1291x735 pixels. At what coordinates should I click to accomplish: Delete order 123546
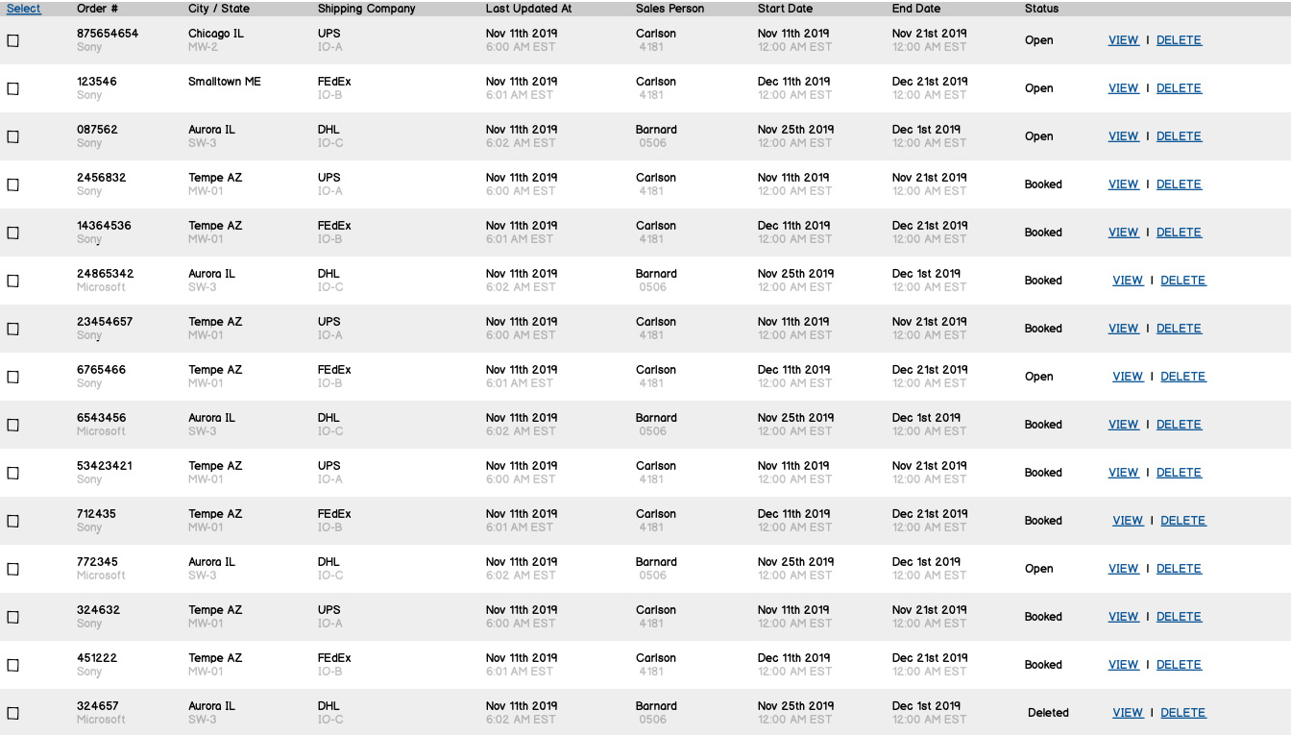(x=1179, y=88)
